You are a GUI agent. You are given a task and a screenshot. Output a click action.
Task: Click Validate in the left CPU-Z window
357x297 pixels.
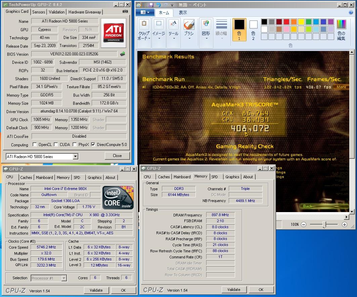tap(96, 290)
